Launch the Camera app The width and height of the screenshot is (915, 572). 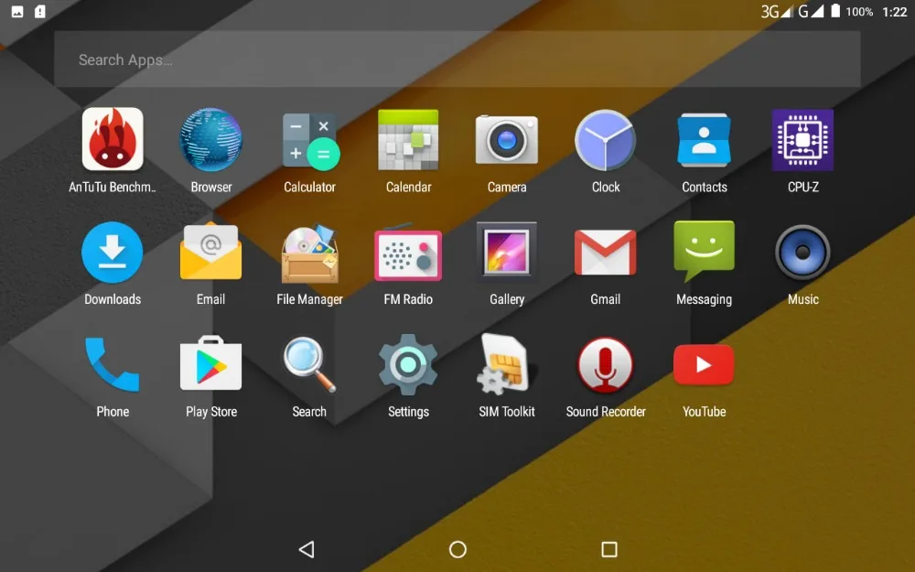507,139
